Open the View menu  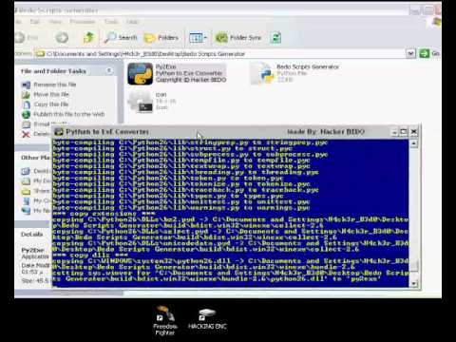(x=55, y=22)
